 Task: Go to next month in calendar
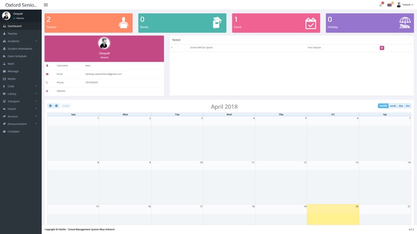point(56,105)
